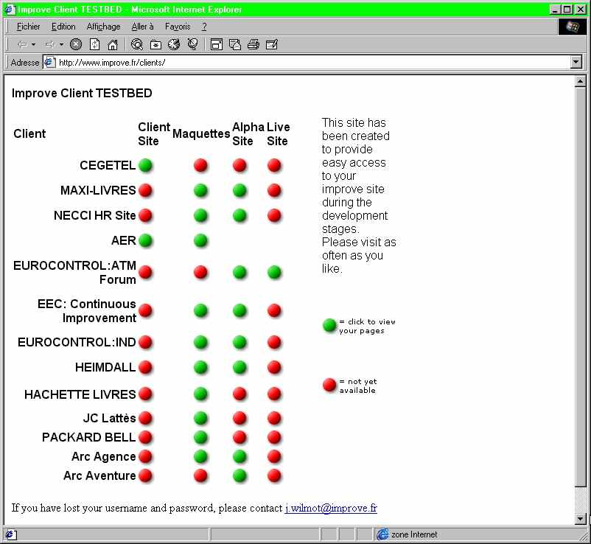Image resolution: width=591 pixels, height=544 pixels.
Task: Open the Edition menu
Action: 63,27
